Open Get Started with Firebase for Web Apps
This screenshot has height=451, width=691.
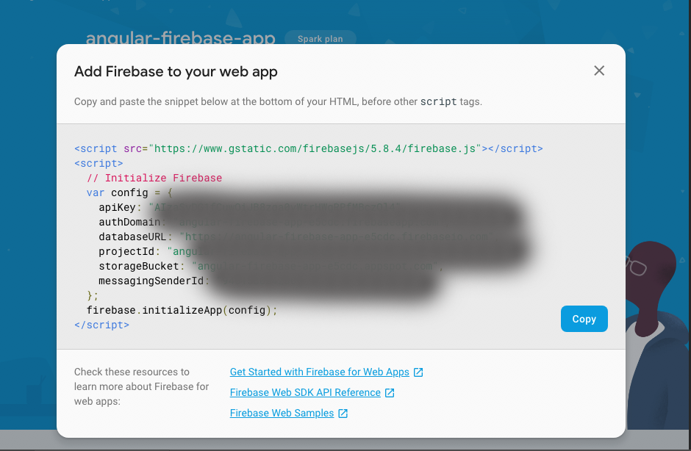point(319,372)
